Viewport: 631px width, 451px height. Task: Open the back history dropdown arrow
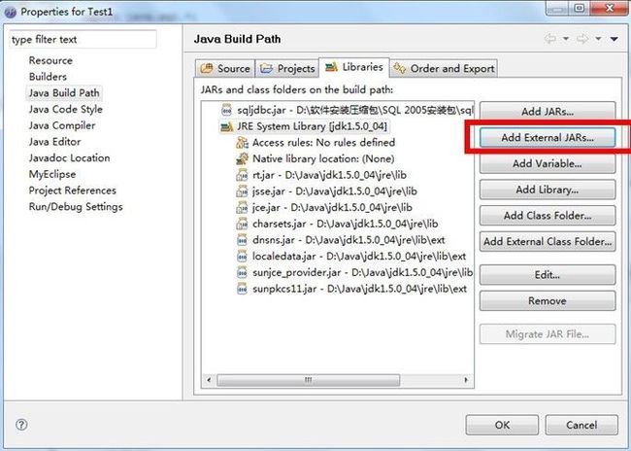[566, 39]
